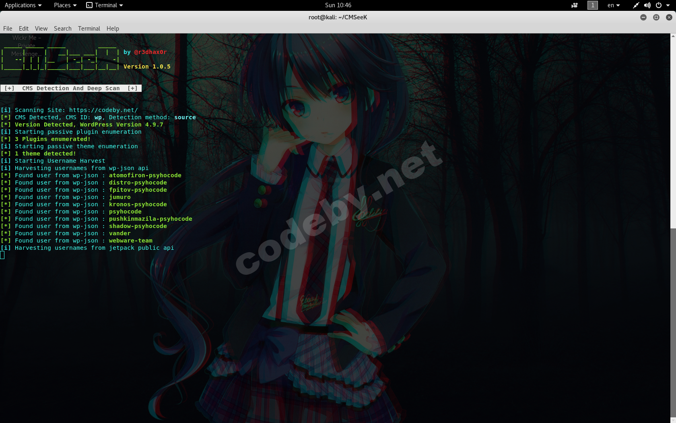
Task: Click username 'kronos-psyhocode'
Action: [x=138, y=204]
